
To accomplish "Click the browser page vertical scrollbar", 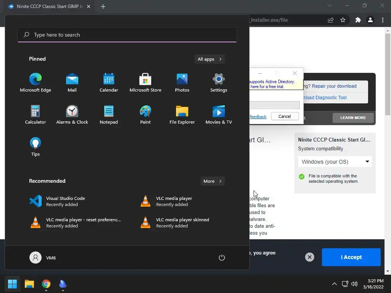I will (388, 75).
